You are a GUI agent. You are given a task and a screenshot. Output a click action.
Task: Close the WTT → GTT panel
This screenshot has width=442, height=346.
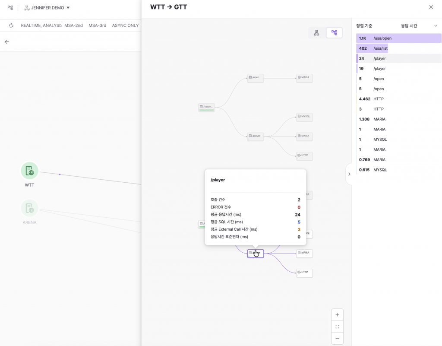(x=431, y=7)
